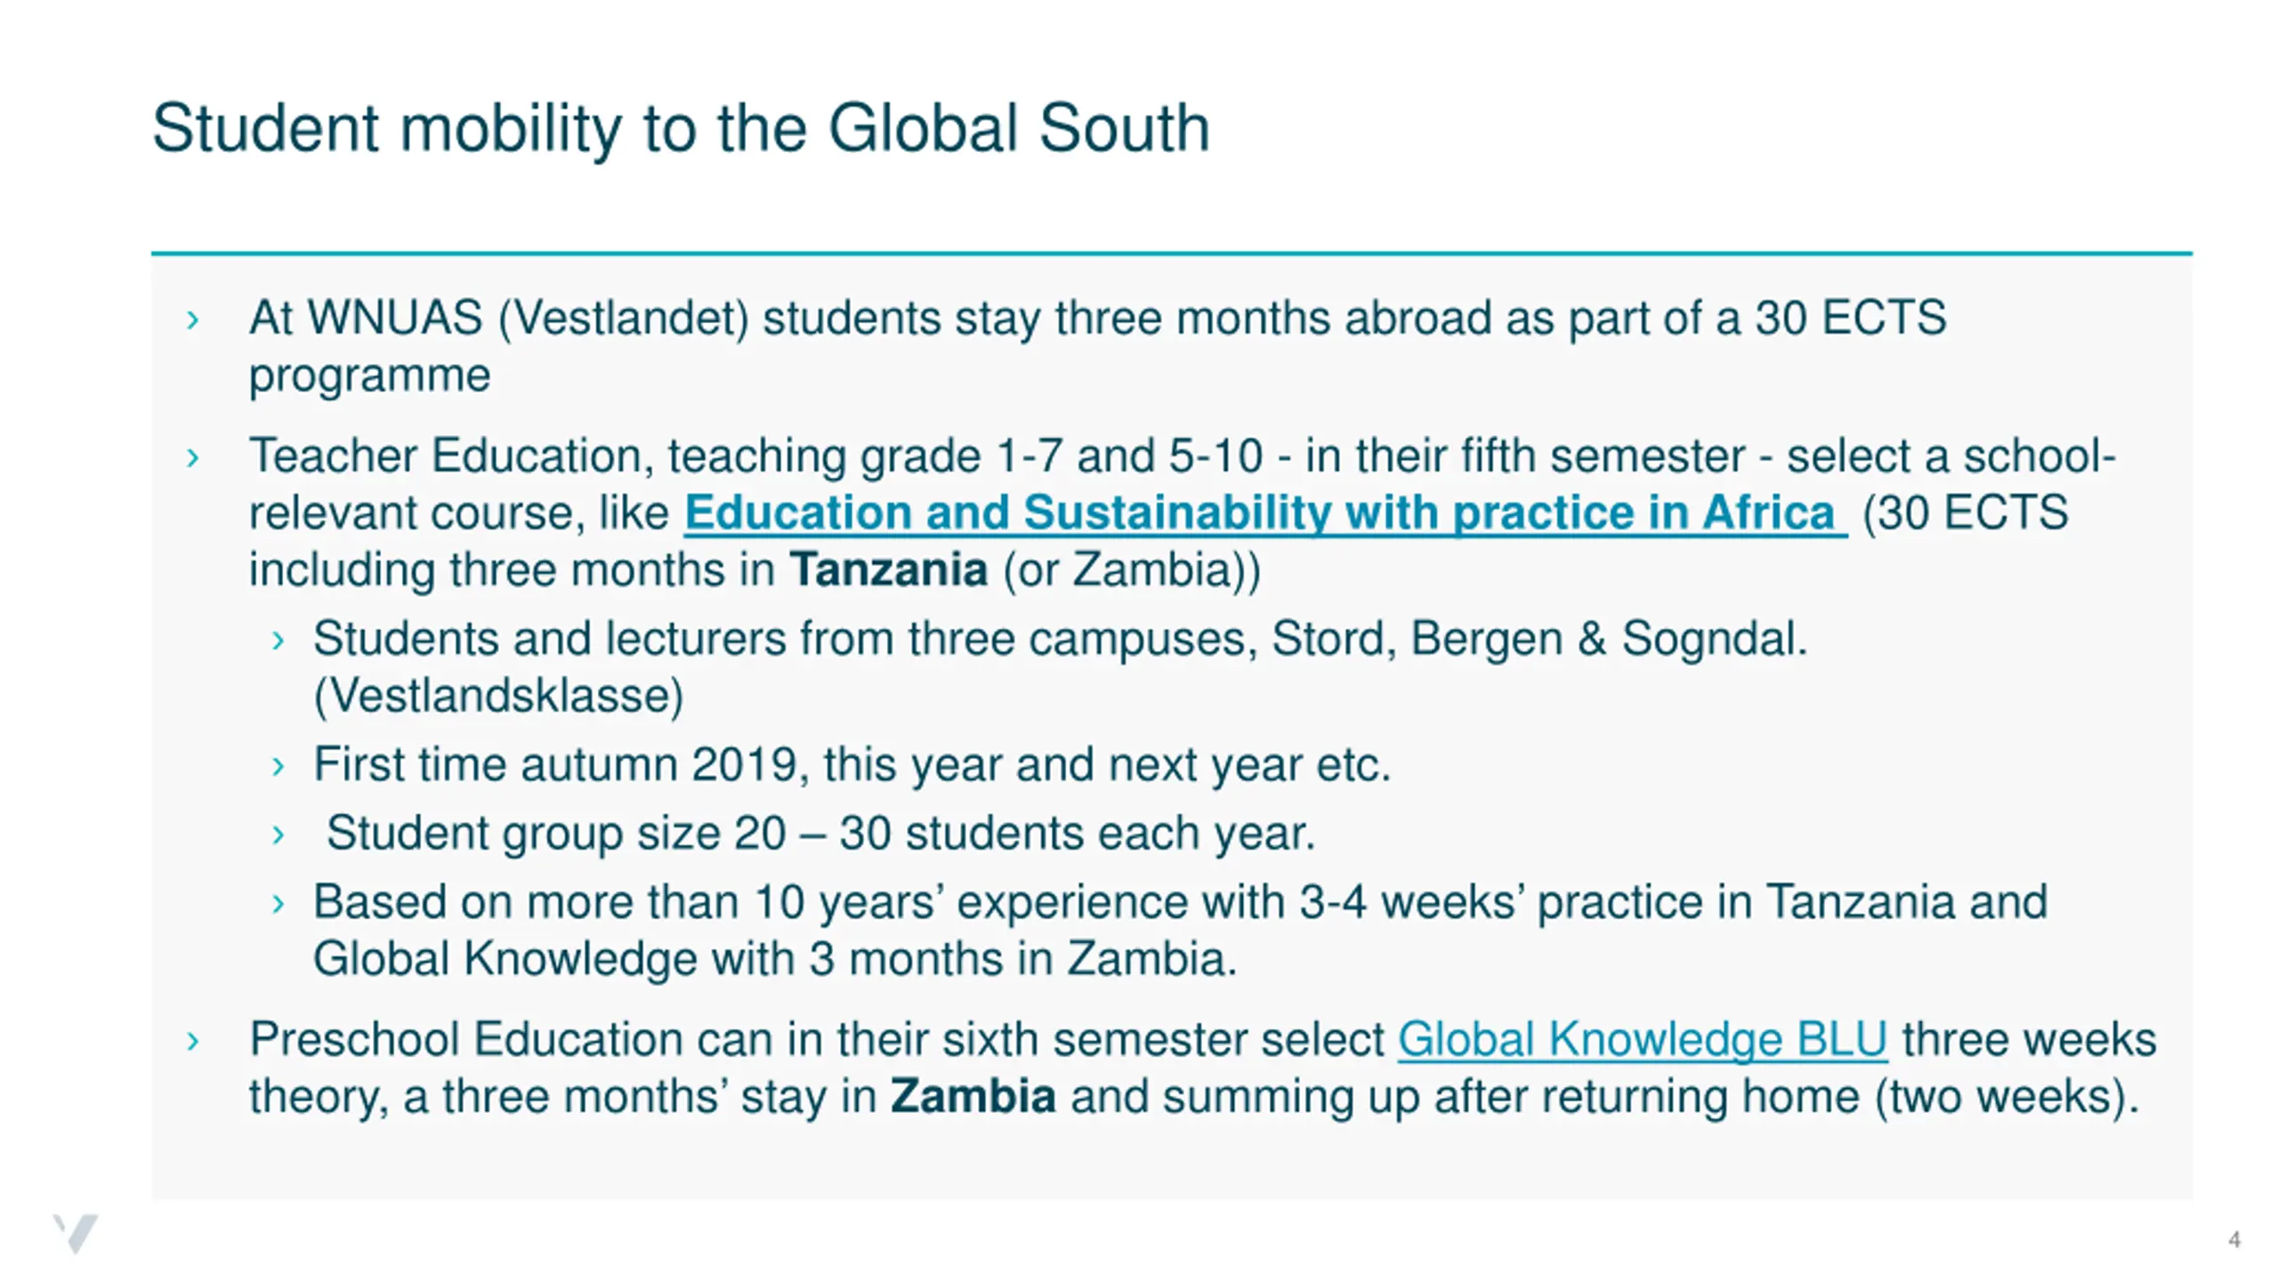Click the chevron bullet before Student group size
2278x1281 pixels.
pyautogui.click(x=279, y=834)
